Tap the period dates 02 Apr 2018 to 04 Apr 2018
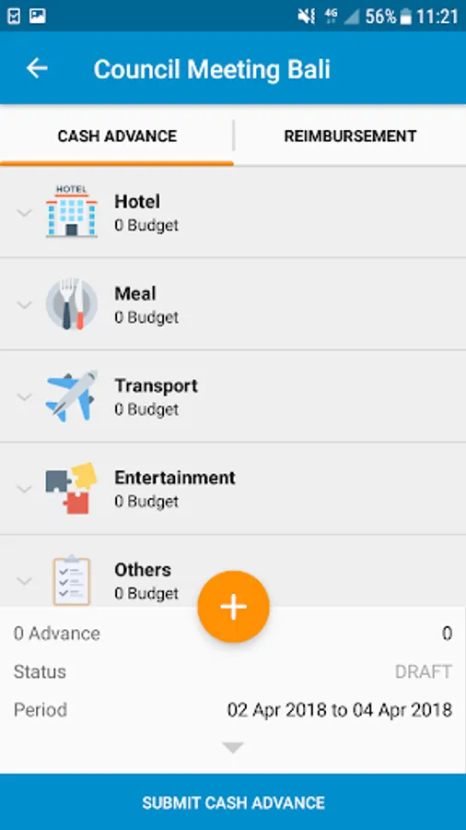Image resolution: width=466 pixels, height=830 pixels. (340, 710)
